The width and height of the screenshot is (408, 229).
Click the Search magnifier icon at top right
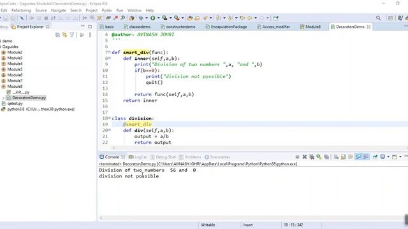click(x=378, y=18)
